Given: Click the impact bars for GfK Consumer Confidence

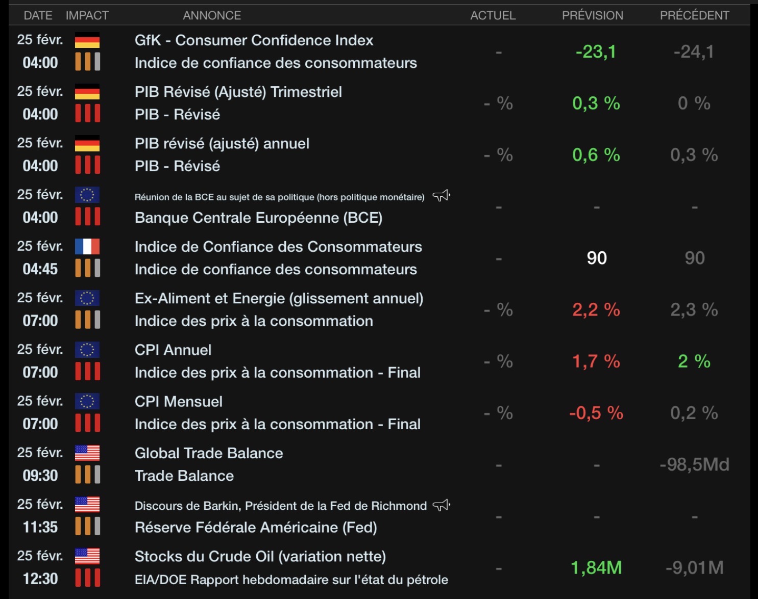Looking at the screenshot, I should click(x=87, y=62).
